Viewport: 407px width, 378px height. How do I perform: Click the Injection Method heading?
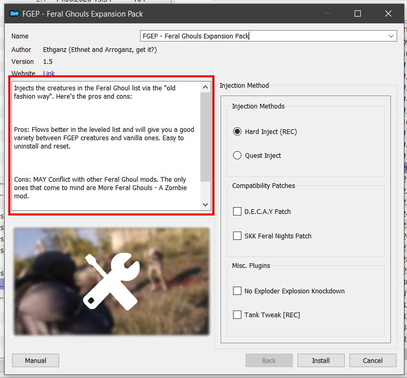[x=244, y=85]
